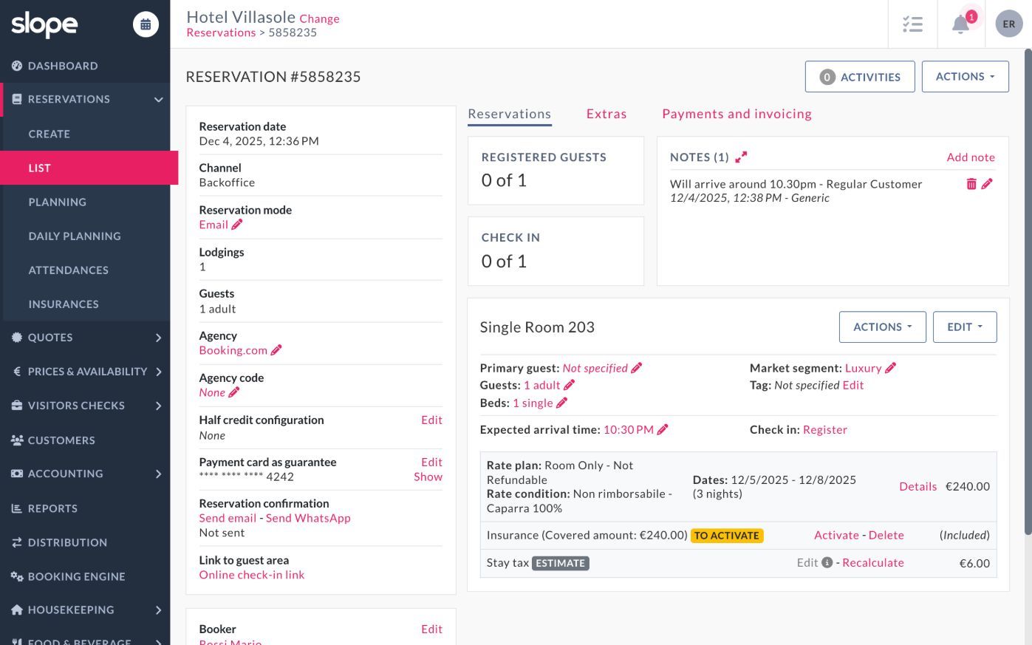
Task: Open the Single Room 203 EDIT dropdown
Action: (x=965, y=327)
